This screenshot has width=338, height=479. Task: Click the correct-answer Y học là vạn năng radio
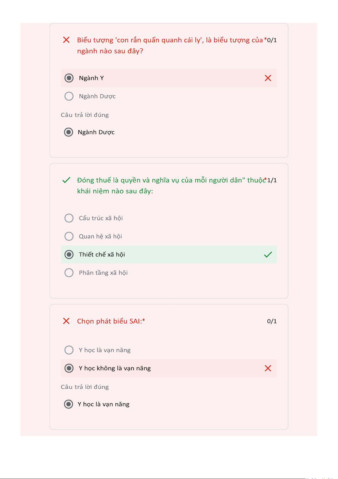click(x=68, y=404)
